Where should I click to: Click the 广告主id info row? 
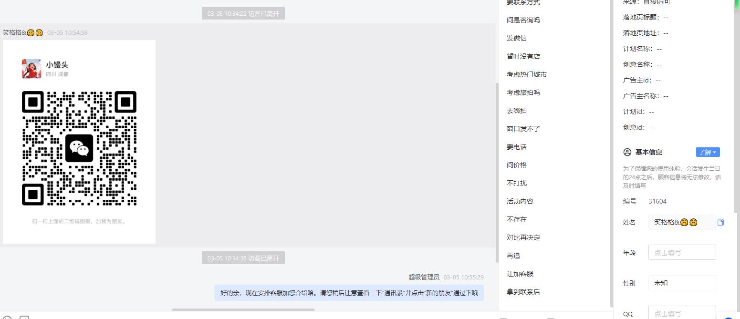coord(642,80)
